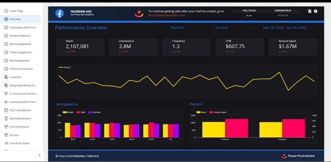Viewport: 331px width, 162px height.
Task: Click the Demographics chart title
Action: (67, 104)
